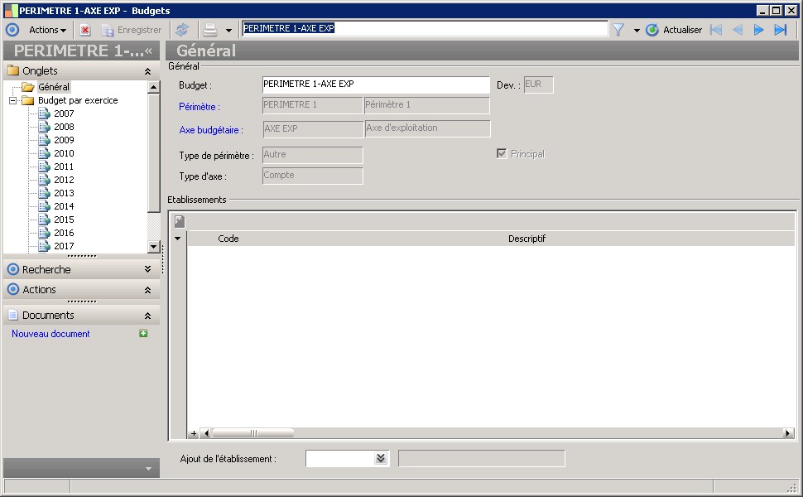
Task: Open the 2017 budget year
Action: [64, 246]
